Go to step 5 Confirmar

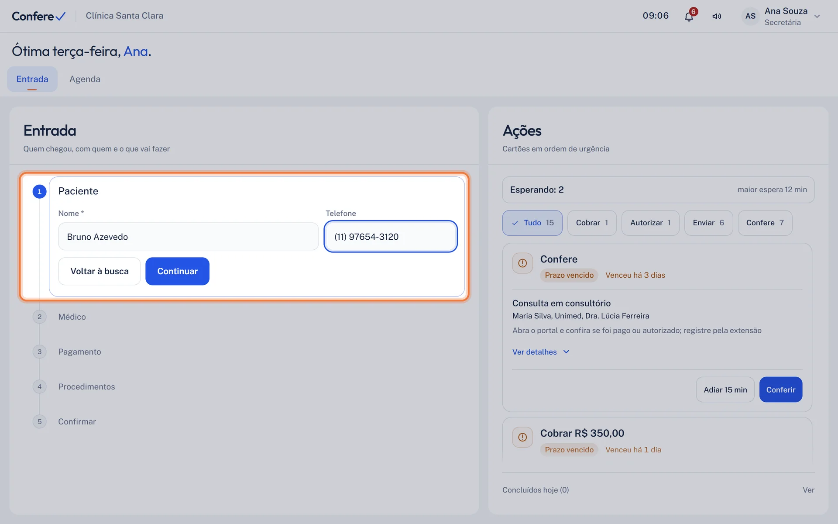77,421
